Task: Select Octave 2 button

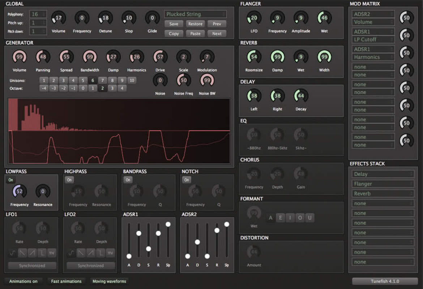Action: pos(102,88)
